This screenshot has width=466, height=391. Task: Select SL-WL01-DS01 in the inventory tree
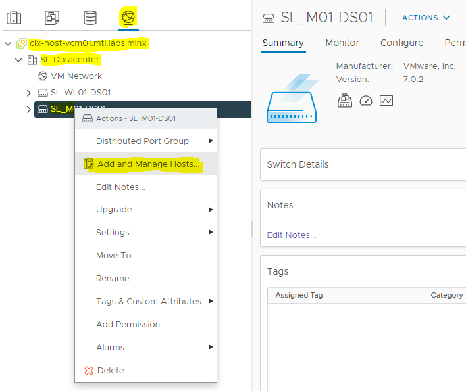81,93
